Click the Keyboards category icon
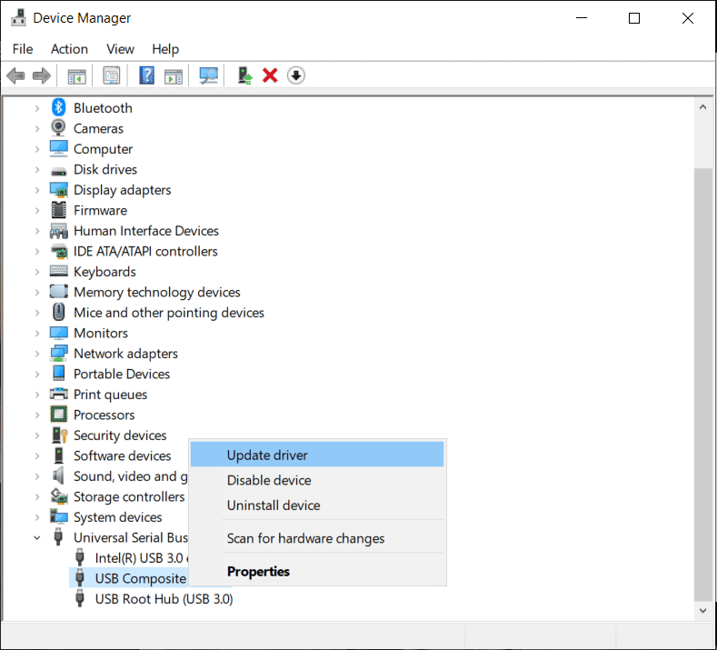 (58, 271)
